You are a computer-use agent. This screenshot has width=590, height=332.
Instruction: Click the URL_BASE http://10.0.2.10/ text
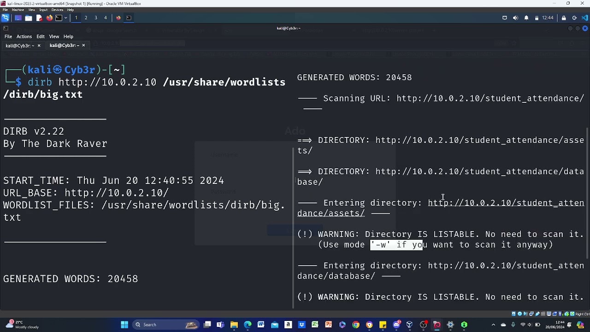(117, 193)
